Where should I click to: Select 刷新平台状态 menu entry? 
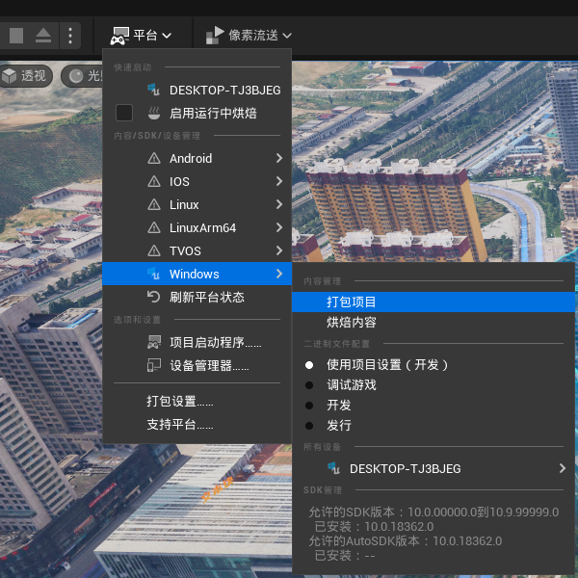click(197, 297)
